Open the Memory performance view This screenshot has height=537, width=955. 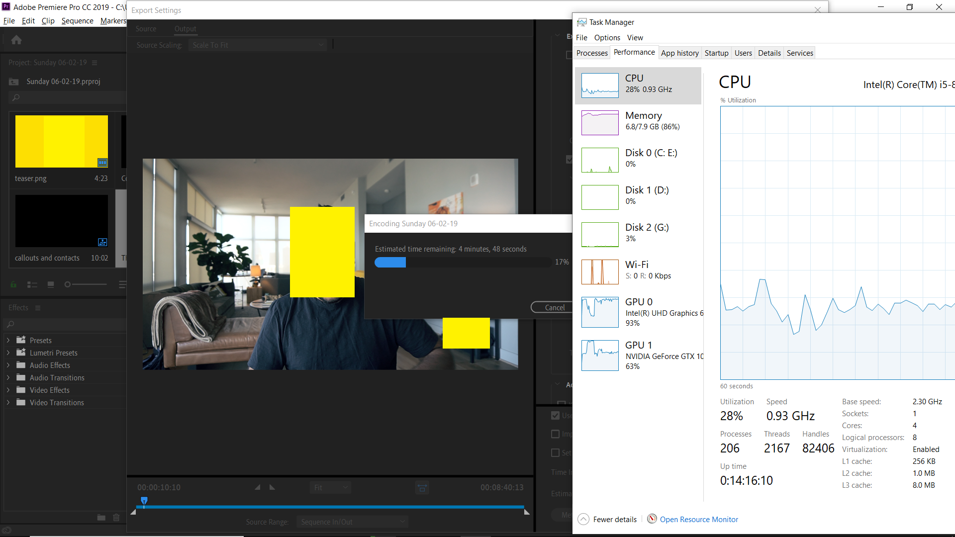coord(636,121)
